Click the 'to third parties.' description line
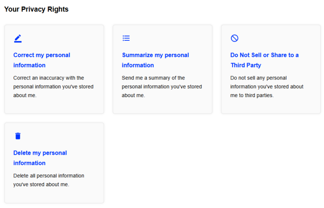This screenshot has height=208, width=324. 252,95
